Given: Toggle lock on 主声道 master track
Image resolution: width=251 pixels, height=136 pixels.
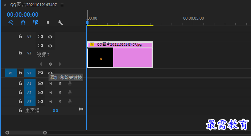Looking at the screenshot, I should click(x=20, y=110).
